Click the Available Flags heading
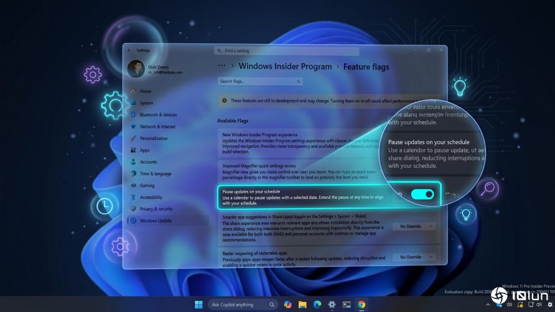 tap(233, 121)
